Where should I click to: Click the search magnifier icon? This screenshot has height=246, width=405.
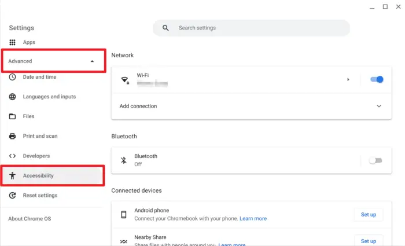click(165, 28)
